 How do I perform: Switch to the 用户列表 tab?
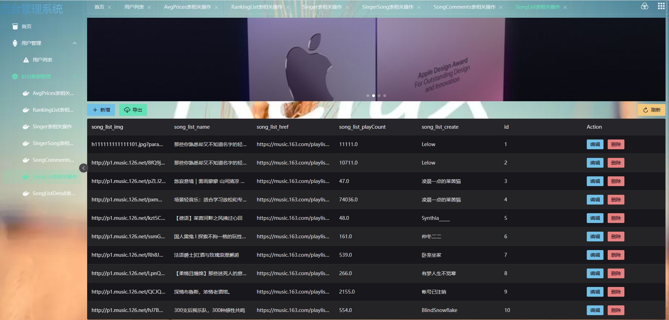click(134, 7)
